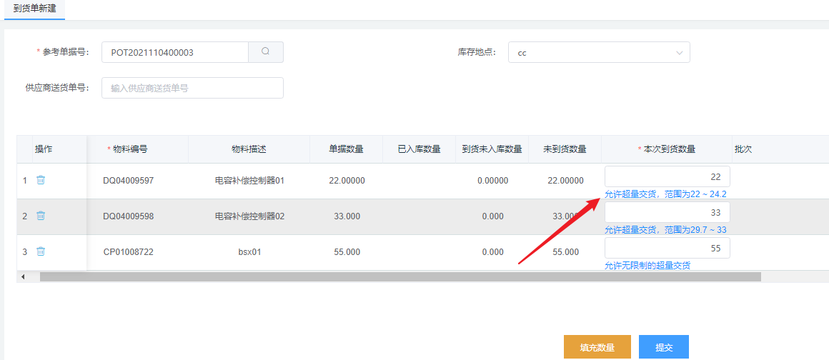Click the left arrow of horizontal scrollbar
Screen dimensions: 829x360
(23, 276)
